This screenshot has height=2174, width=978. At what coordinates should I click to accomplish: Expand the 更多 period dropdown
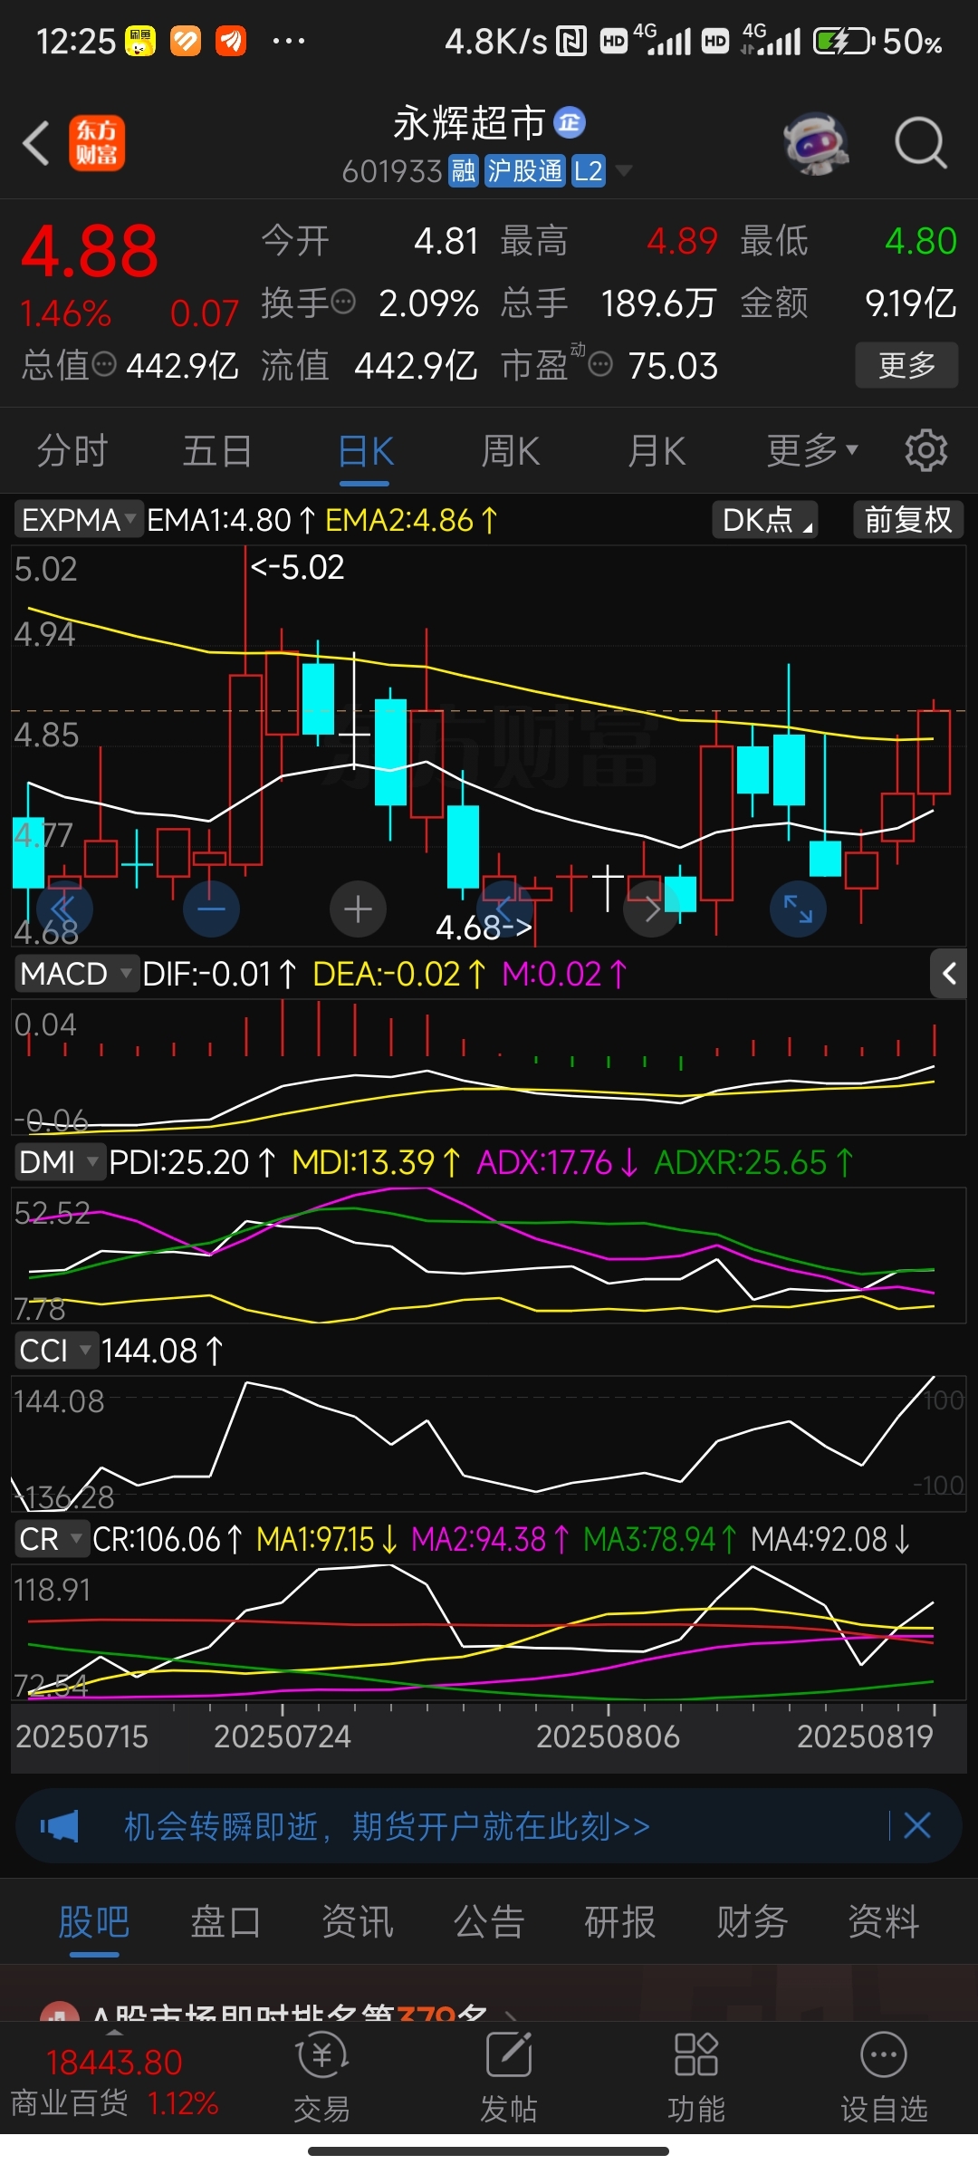click(x=812, y=450)
